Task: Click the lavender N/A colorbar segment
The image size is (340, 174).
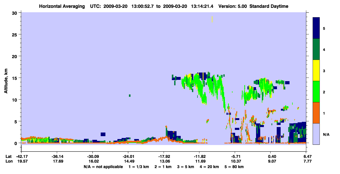Action: (316, 134)
